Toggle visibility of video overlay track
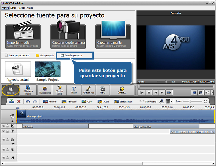The width and height of the screenshot is (216, 166). pyautogui.click(x=3, y=140)
